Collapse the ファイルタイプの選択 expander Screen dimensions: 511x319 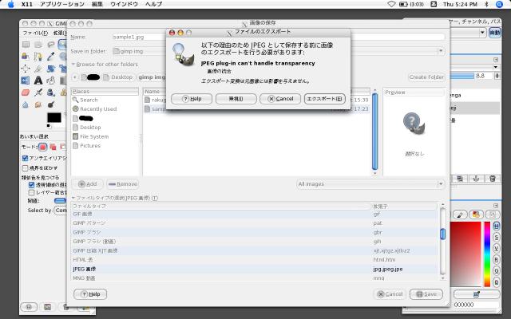(x=73, y=198)
